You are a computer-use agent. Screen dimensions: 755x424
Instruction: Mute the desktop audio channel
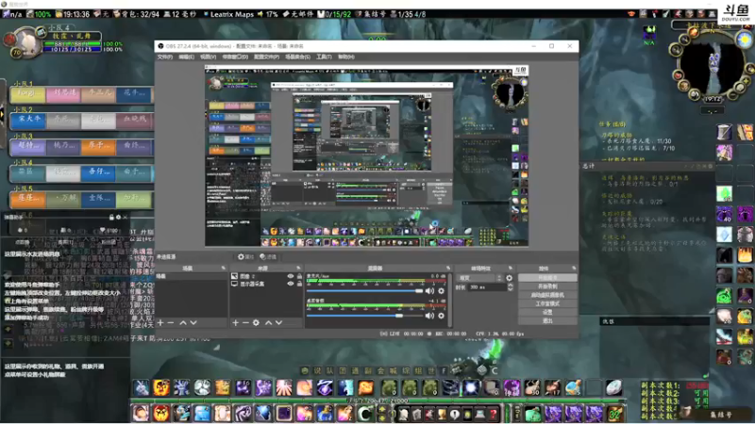click(429, 316)
